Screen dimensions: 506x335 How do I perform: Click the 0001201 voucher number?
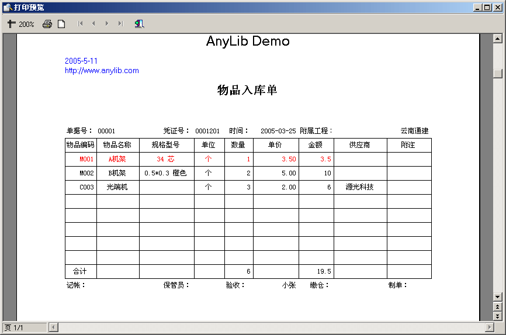207,131
